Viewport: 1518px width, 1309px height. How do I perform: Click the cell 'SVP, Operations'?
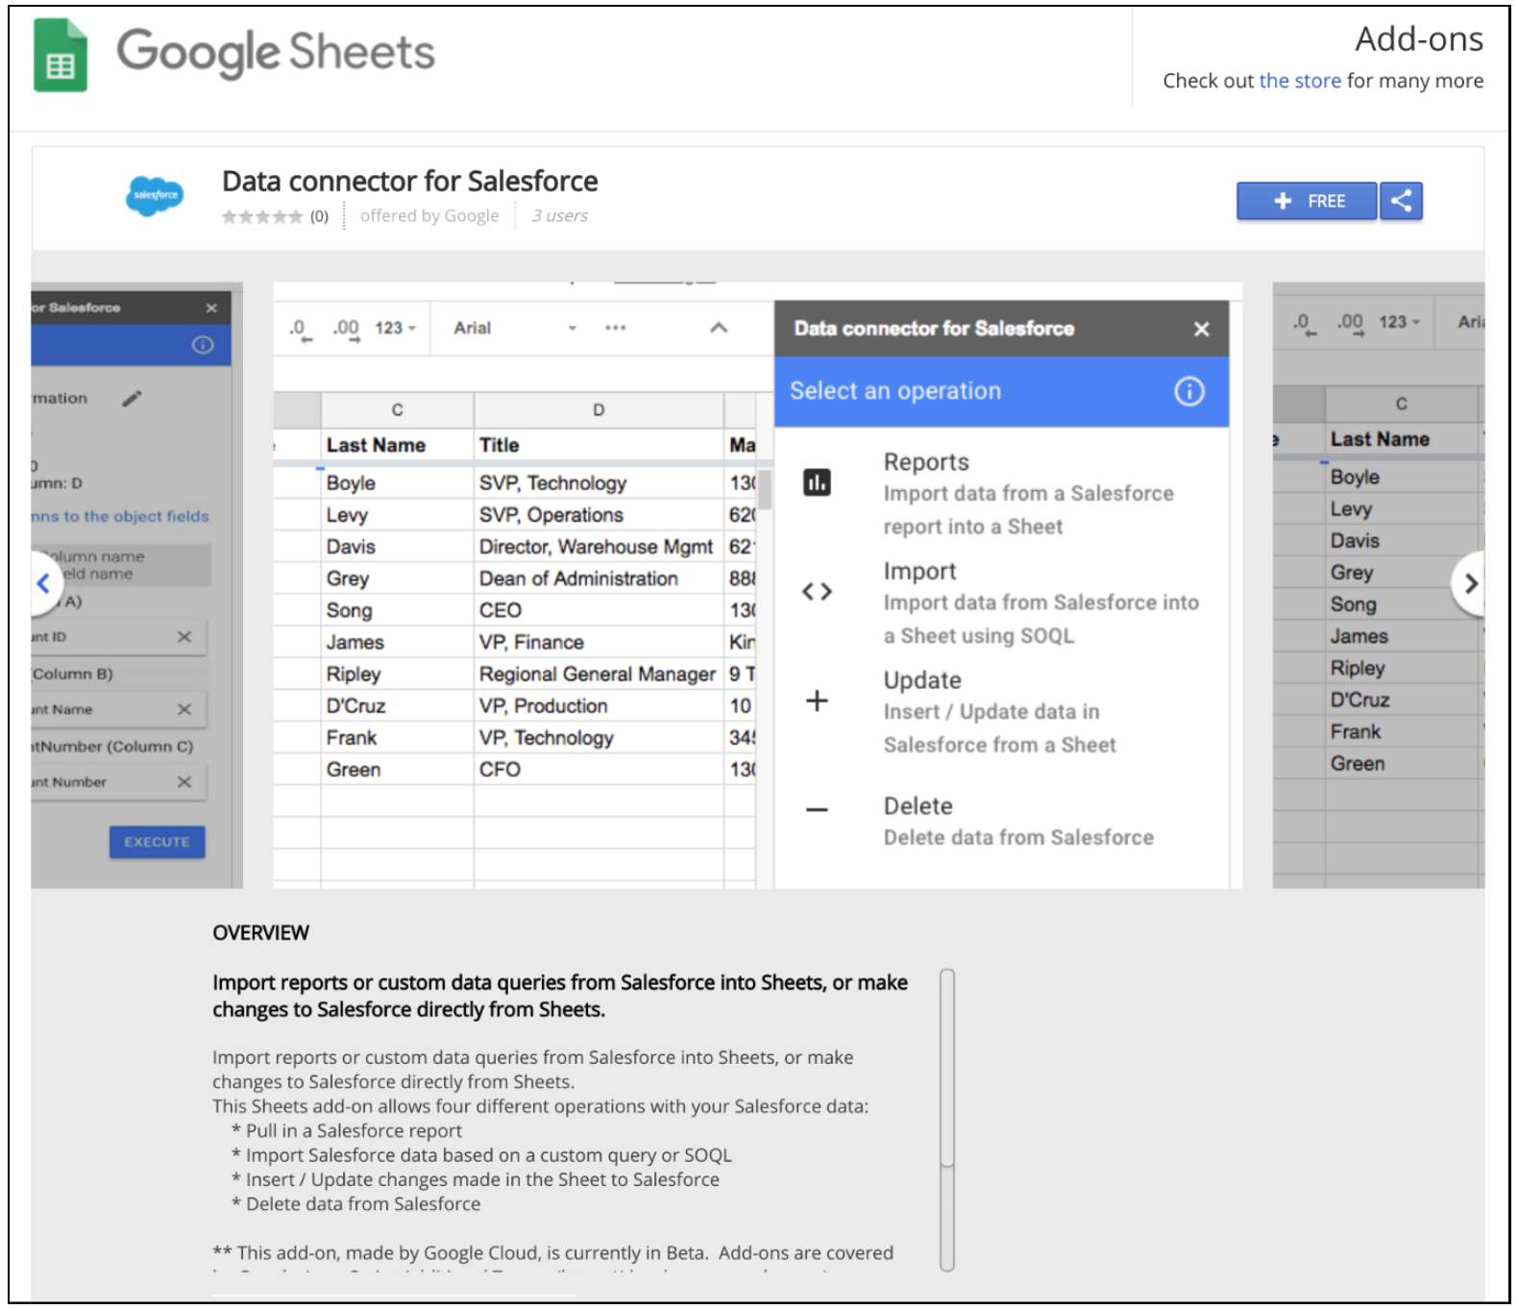pos(599,515)
